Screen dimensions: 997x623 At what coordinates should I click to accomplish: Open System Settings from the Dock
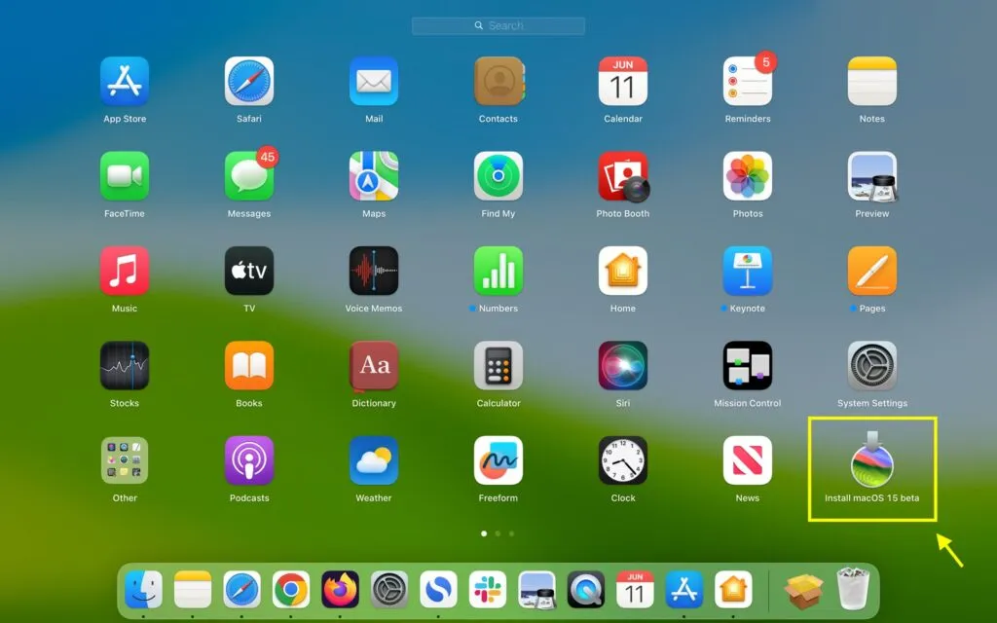(389, 589)
